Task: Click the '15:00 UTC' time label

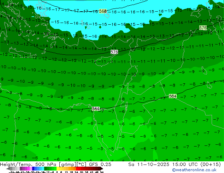Action: [x=186, y=164]
